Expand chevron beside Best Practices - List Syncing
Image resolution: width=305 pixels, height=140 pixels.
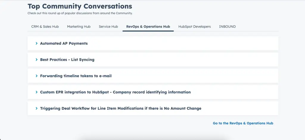[36, 60]
